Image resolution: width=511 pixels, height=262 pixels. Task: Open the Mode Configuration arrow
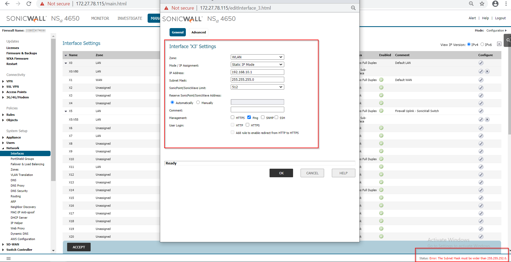tap(506, 30)
